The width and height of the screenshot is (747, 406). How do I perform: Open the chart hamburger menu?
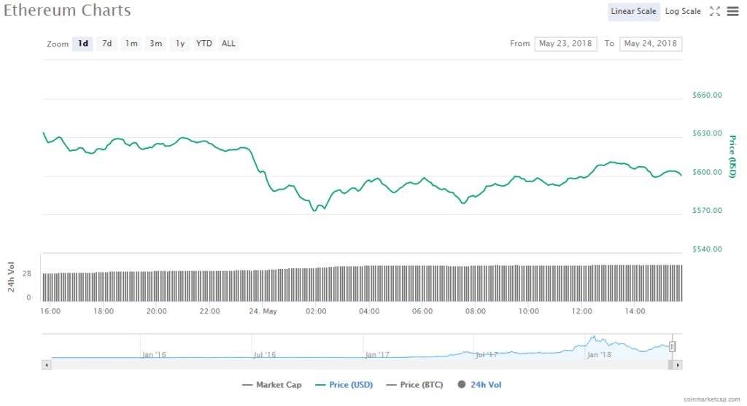tap(732, 11)
